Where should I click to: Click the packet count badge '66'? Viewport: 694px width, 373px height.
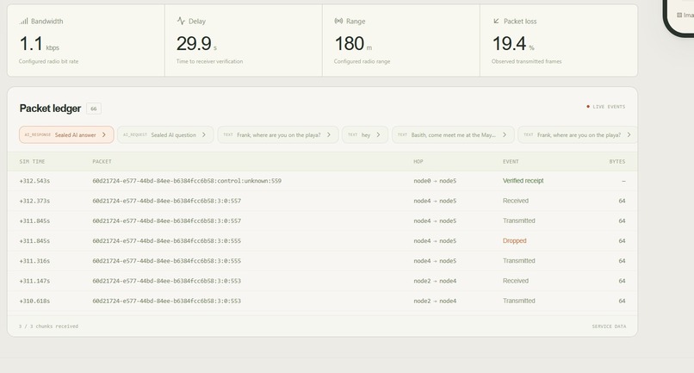(94, 109)
